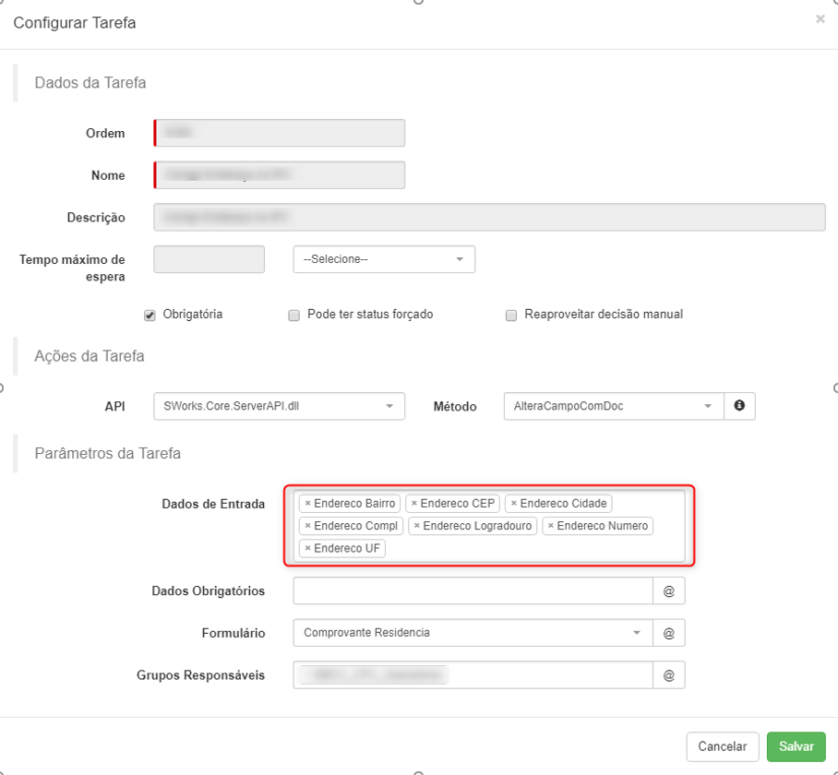Open the API dropdown SWorks.Core.ServerAPI.dll

click(x=279, y=407)
